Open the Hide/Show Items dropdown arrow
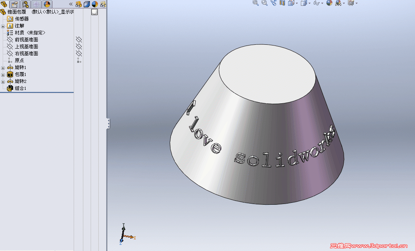This screenshot has height=251, width=415. (322, 3)
